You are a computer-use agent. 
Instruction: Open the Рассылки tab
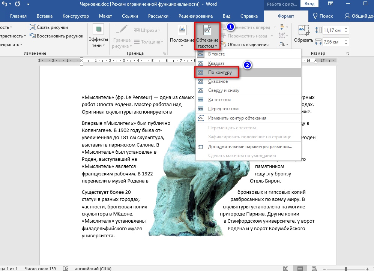point(158,16)
